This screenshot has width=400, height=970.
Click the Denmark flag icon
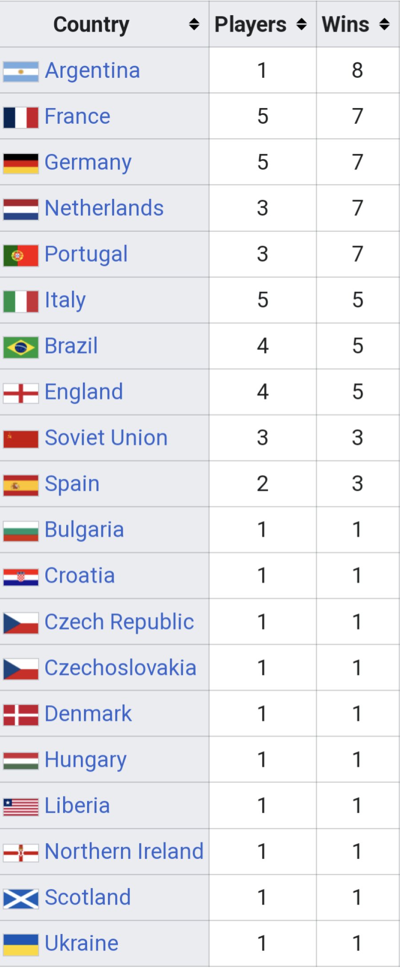coord(20,715)
